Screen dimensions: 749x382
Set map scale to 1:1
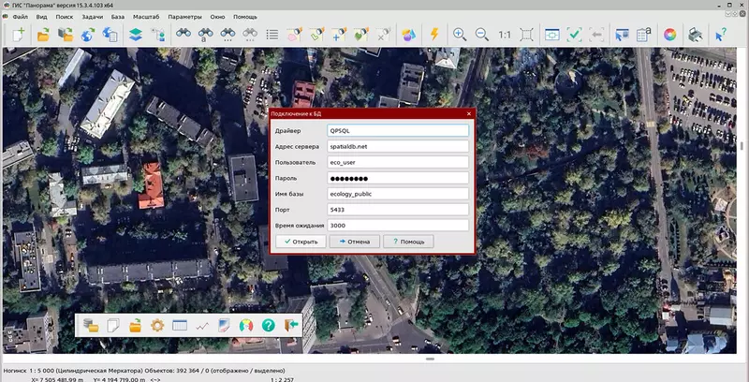pos(505,35)
